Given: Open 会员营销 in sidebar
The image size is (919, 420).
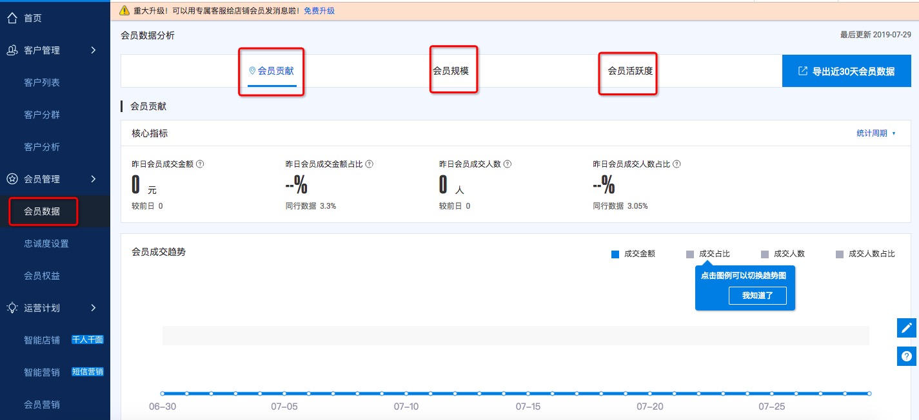Looking at the screenshot, I should [42, 405].
